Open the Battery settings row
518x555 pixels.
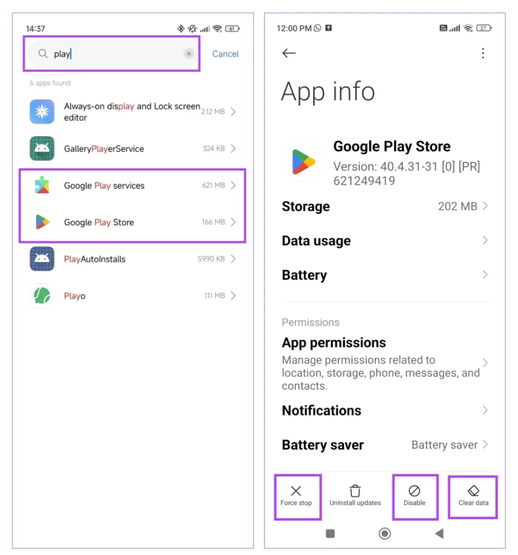click(x=385, y=275)
